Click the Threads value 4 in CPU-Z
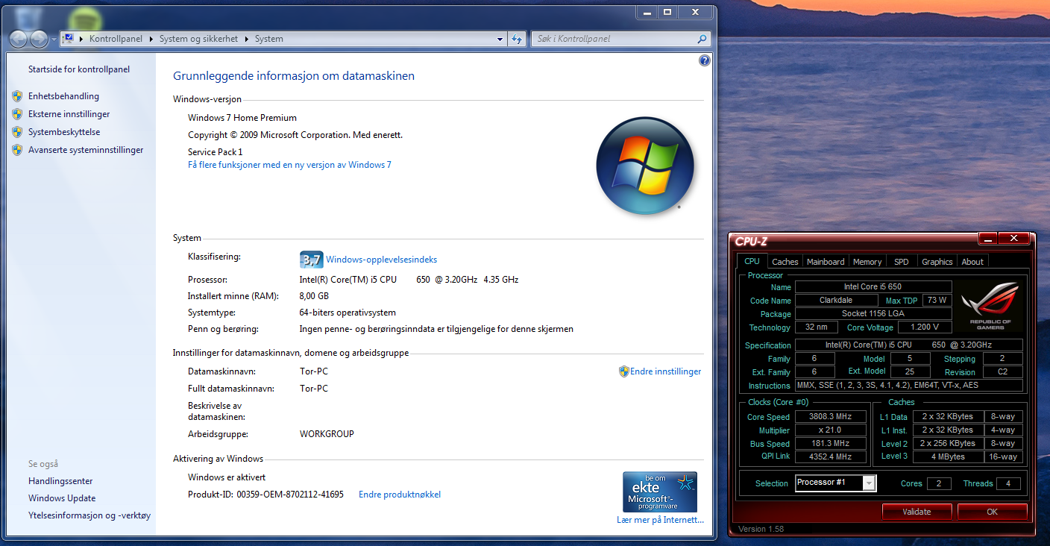 pyautogui.click(x=1008, y=483)
